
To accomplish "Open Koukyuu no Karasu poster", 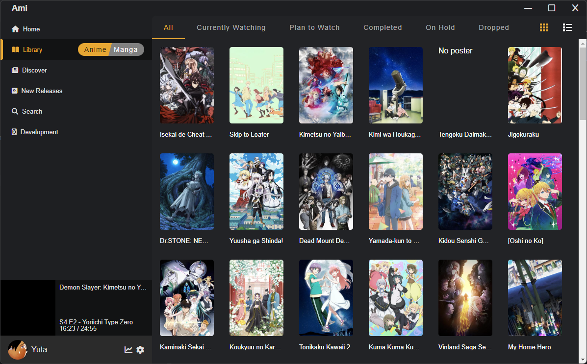I will 256,298.
